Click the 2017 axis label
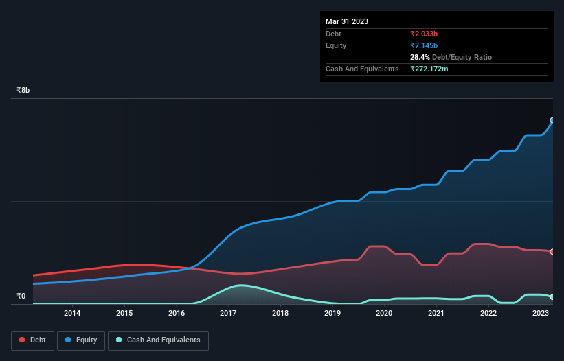The image size is (564, 361). [x=228, y=313]
